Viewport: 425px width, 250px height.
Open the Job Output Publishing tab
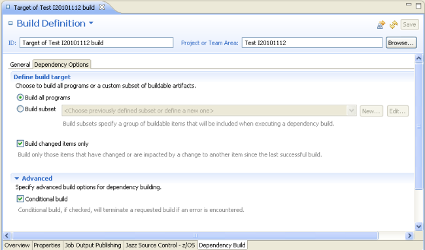click(93, 245)
